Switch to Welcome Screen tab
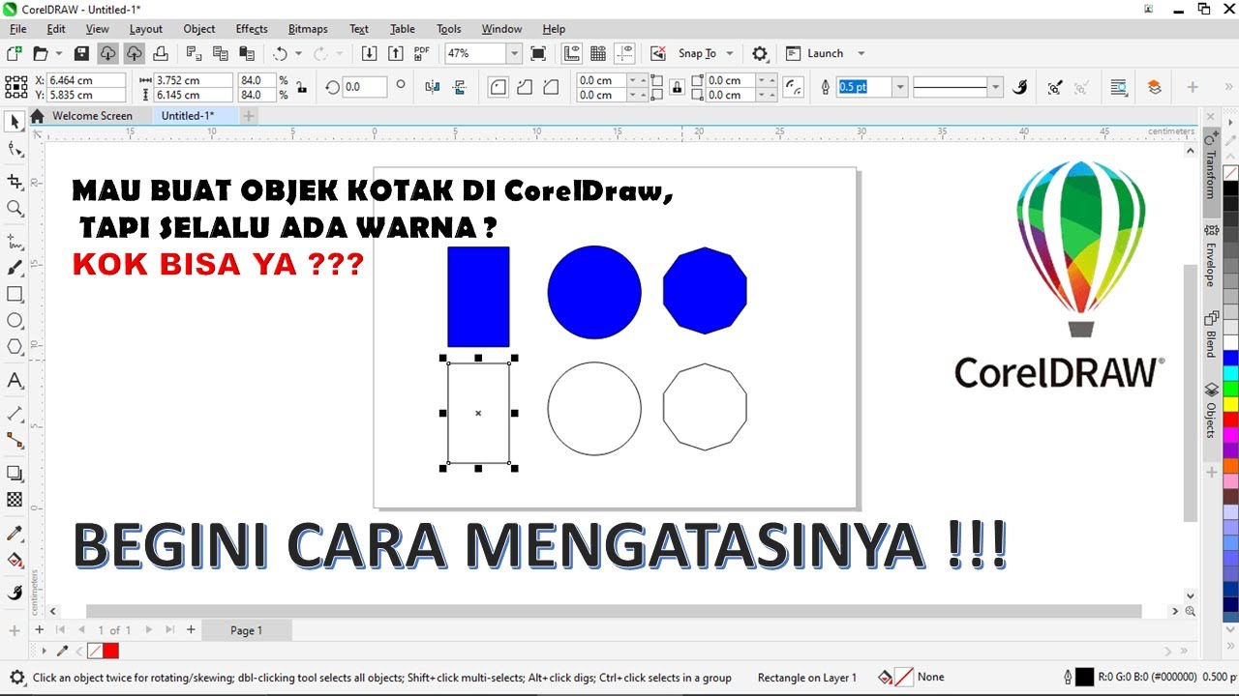 [x=92, y=116]
